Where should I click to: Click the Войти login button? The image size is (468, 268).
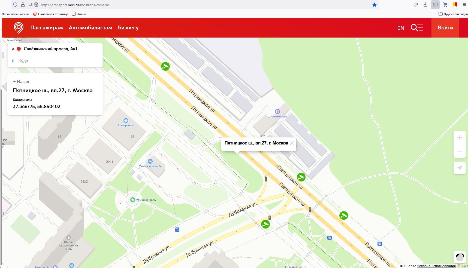pos(445,28)
